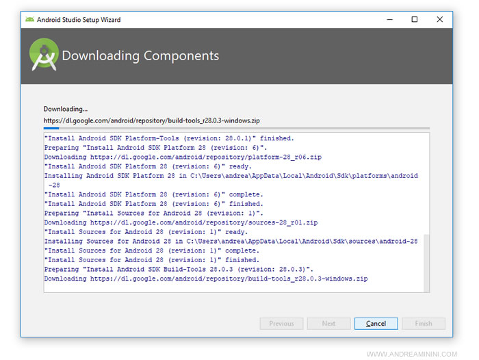Screen dimensions: 479x360
Task: Click log line 'Preparing "Install Android SDK Build-Tools 28.0.3'
Action: [179, 269]
